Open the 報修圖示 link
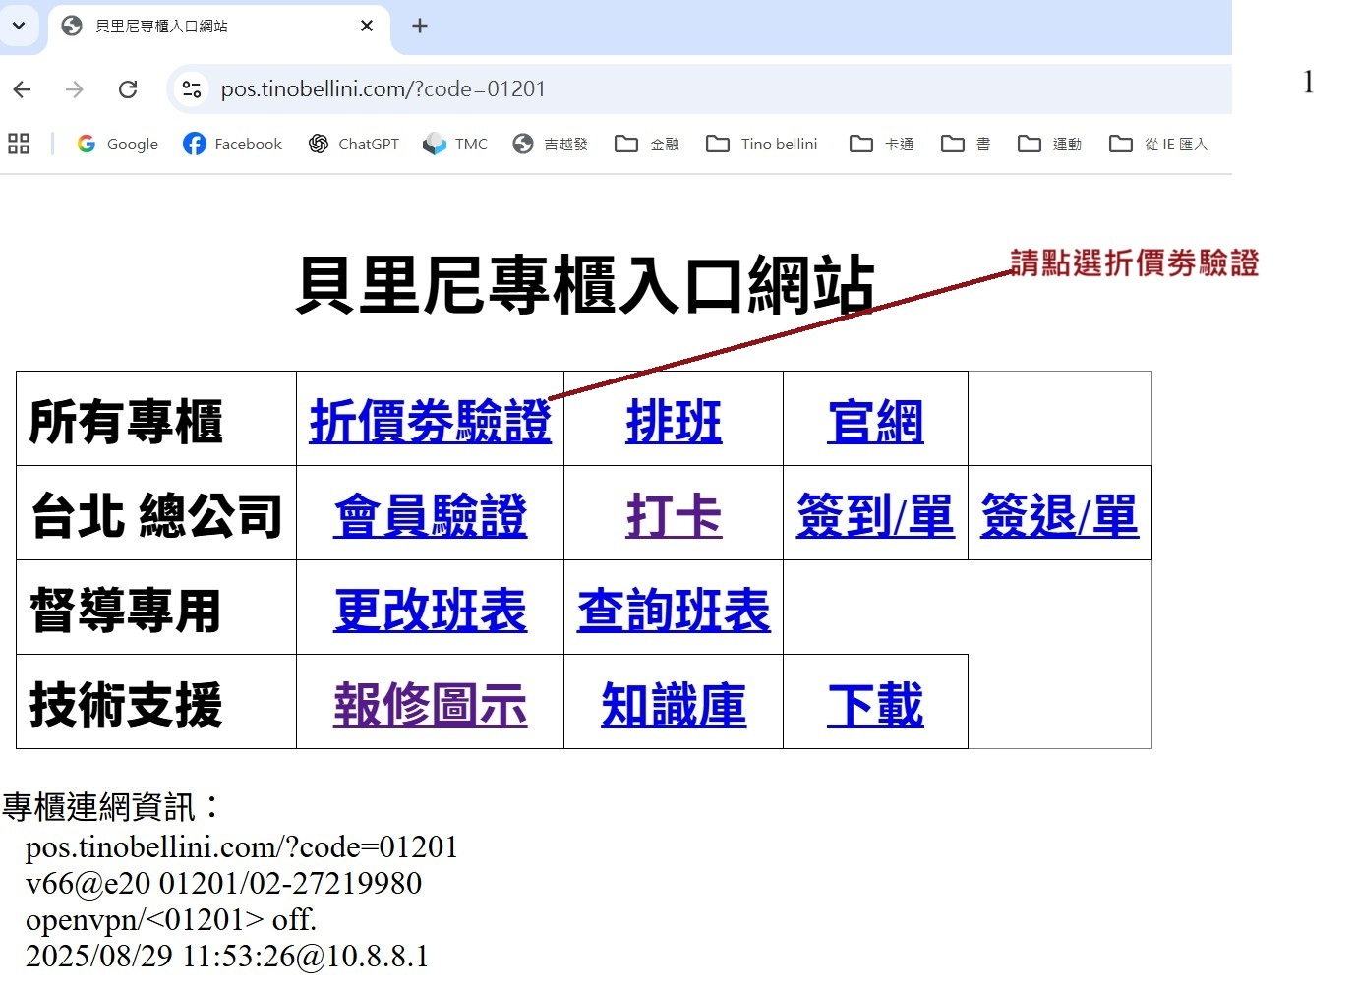The width and height of the screenshot is (1355, 991). click(430, 705)
